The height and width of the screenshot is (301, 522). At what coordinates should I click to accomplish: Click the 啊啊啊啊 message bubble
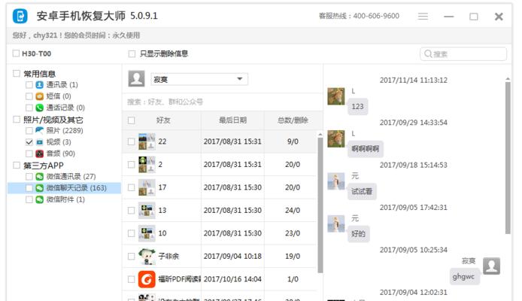click(x=366, y=149)
